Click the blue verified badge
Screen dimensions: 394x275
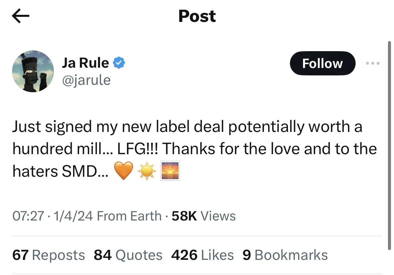click(119, 63)
